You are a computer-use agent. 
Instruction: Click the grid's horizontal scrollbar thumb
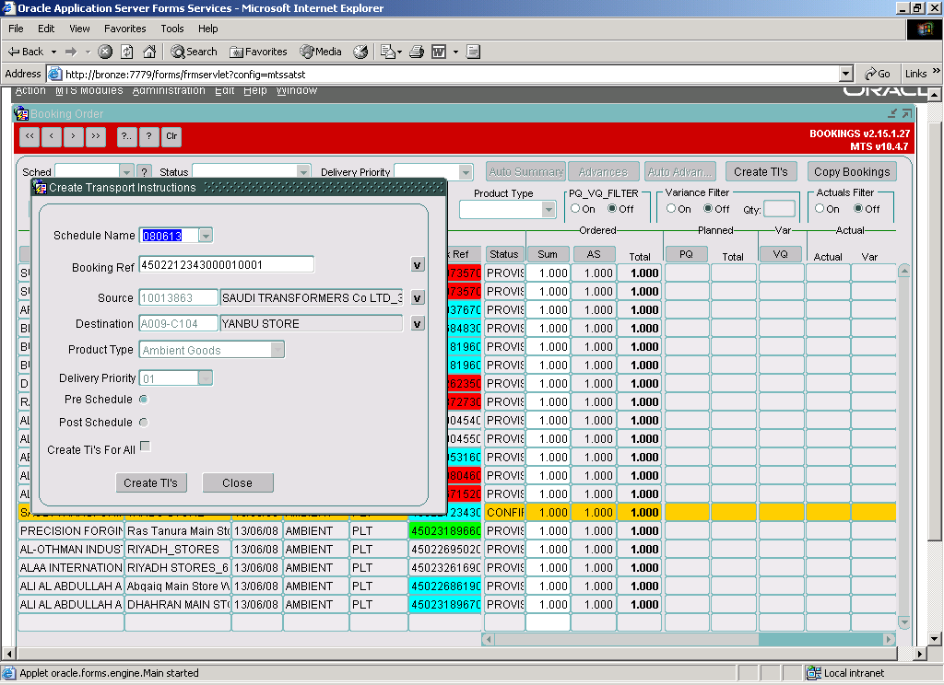(x=627, y=639)
